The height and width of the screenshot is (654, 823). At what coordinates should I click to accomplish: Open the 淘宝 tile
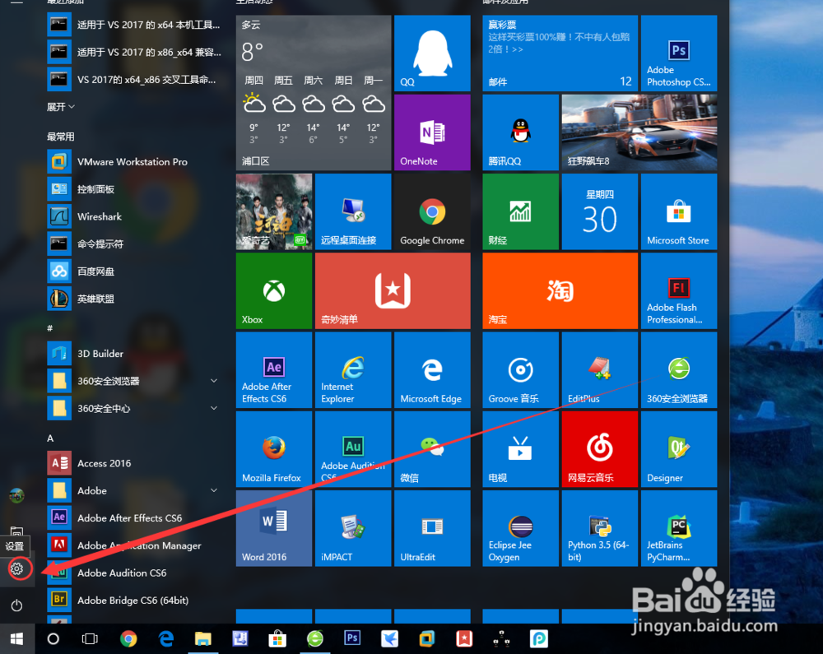tap(560, 290)
